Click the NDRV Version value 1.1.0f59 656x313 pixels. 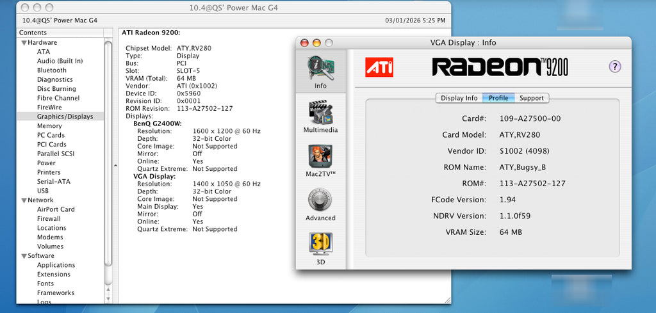(515, 216)
